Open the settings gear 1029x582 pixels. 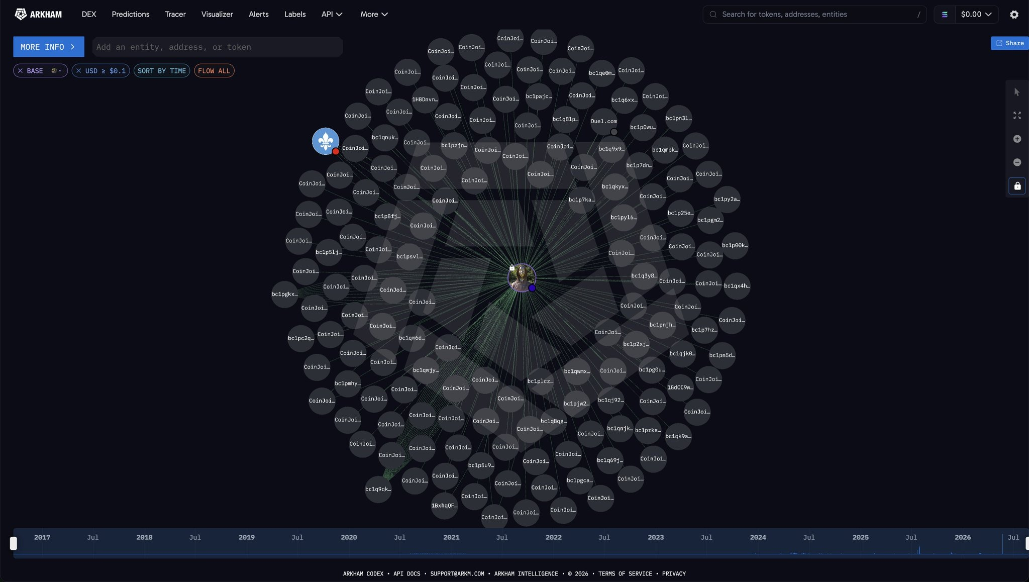[x=1014, y=15]
